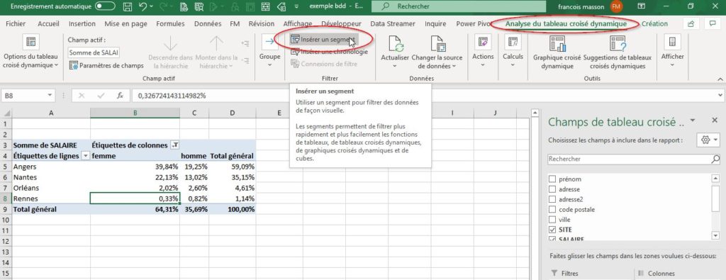Viewport: 726px width, 280px height.
Task: Select the Angers row label cell
Action: coord(51,167)
